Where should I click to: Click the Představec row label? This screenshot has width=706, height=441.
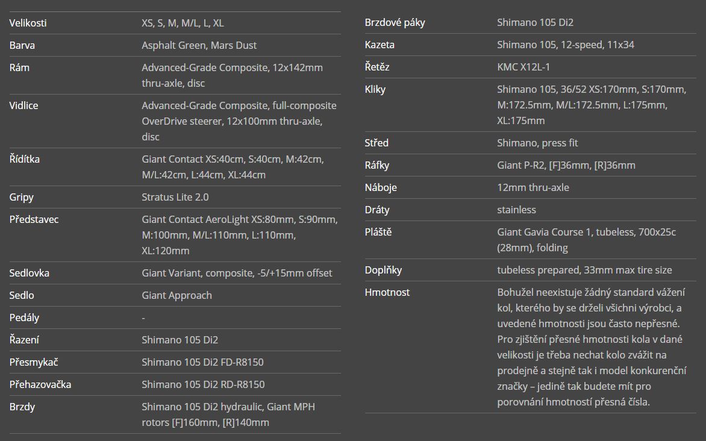34,220
